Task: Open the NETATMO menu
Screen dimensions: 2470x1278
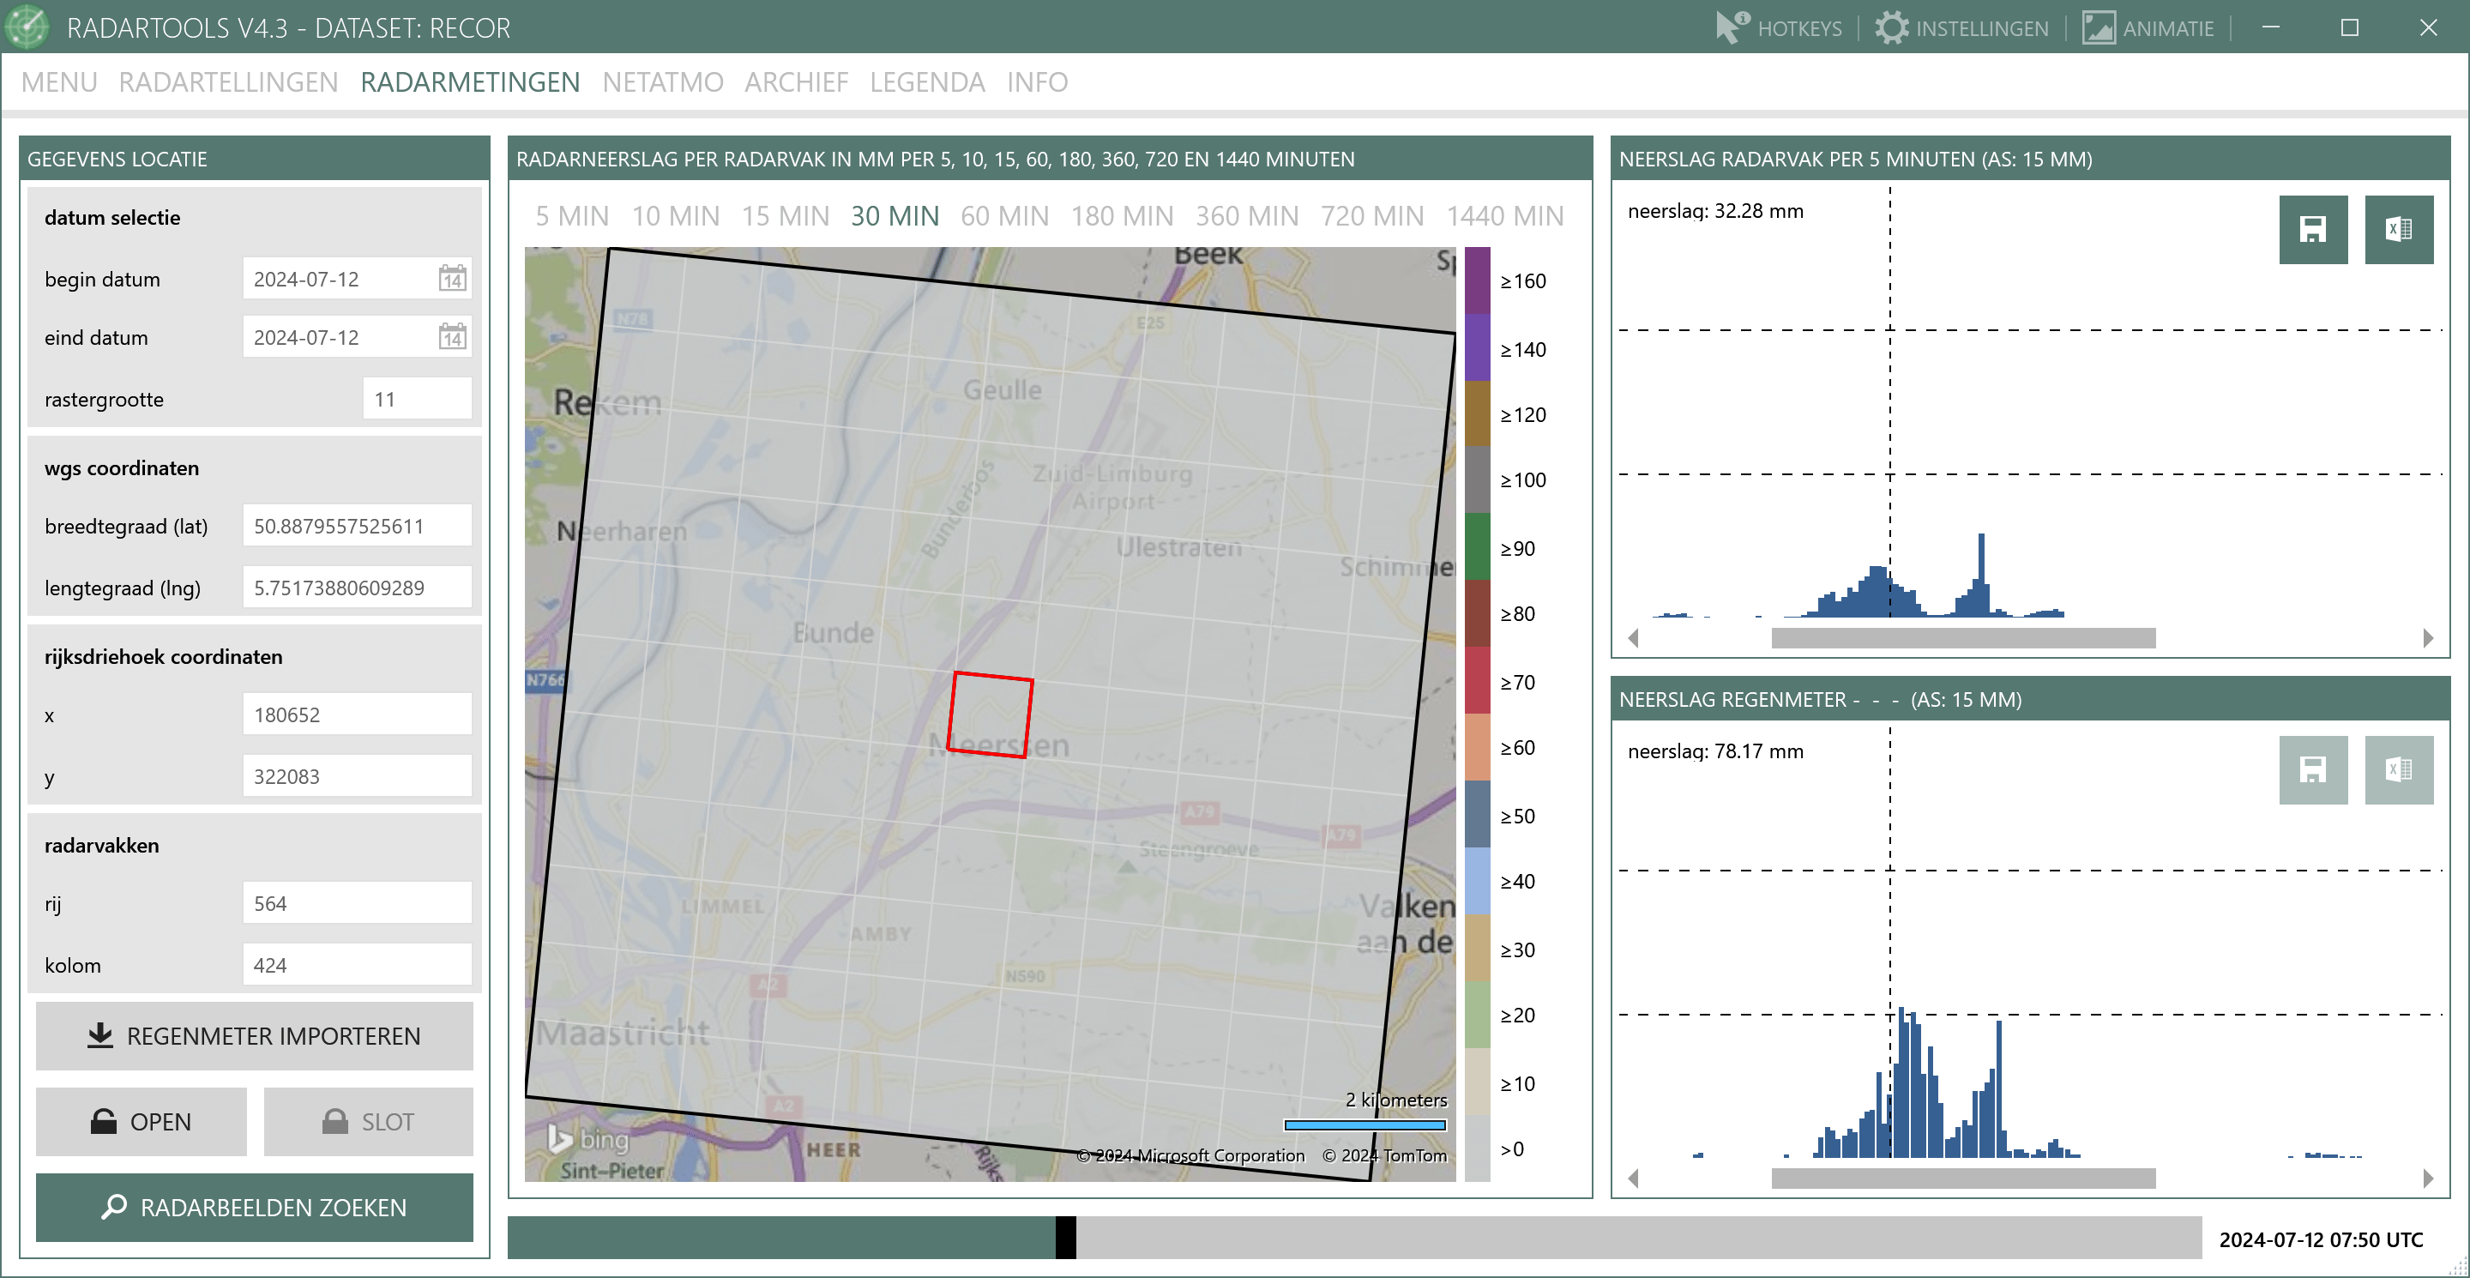Action: click(661, 82)
